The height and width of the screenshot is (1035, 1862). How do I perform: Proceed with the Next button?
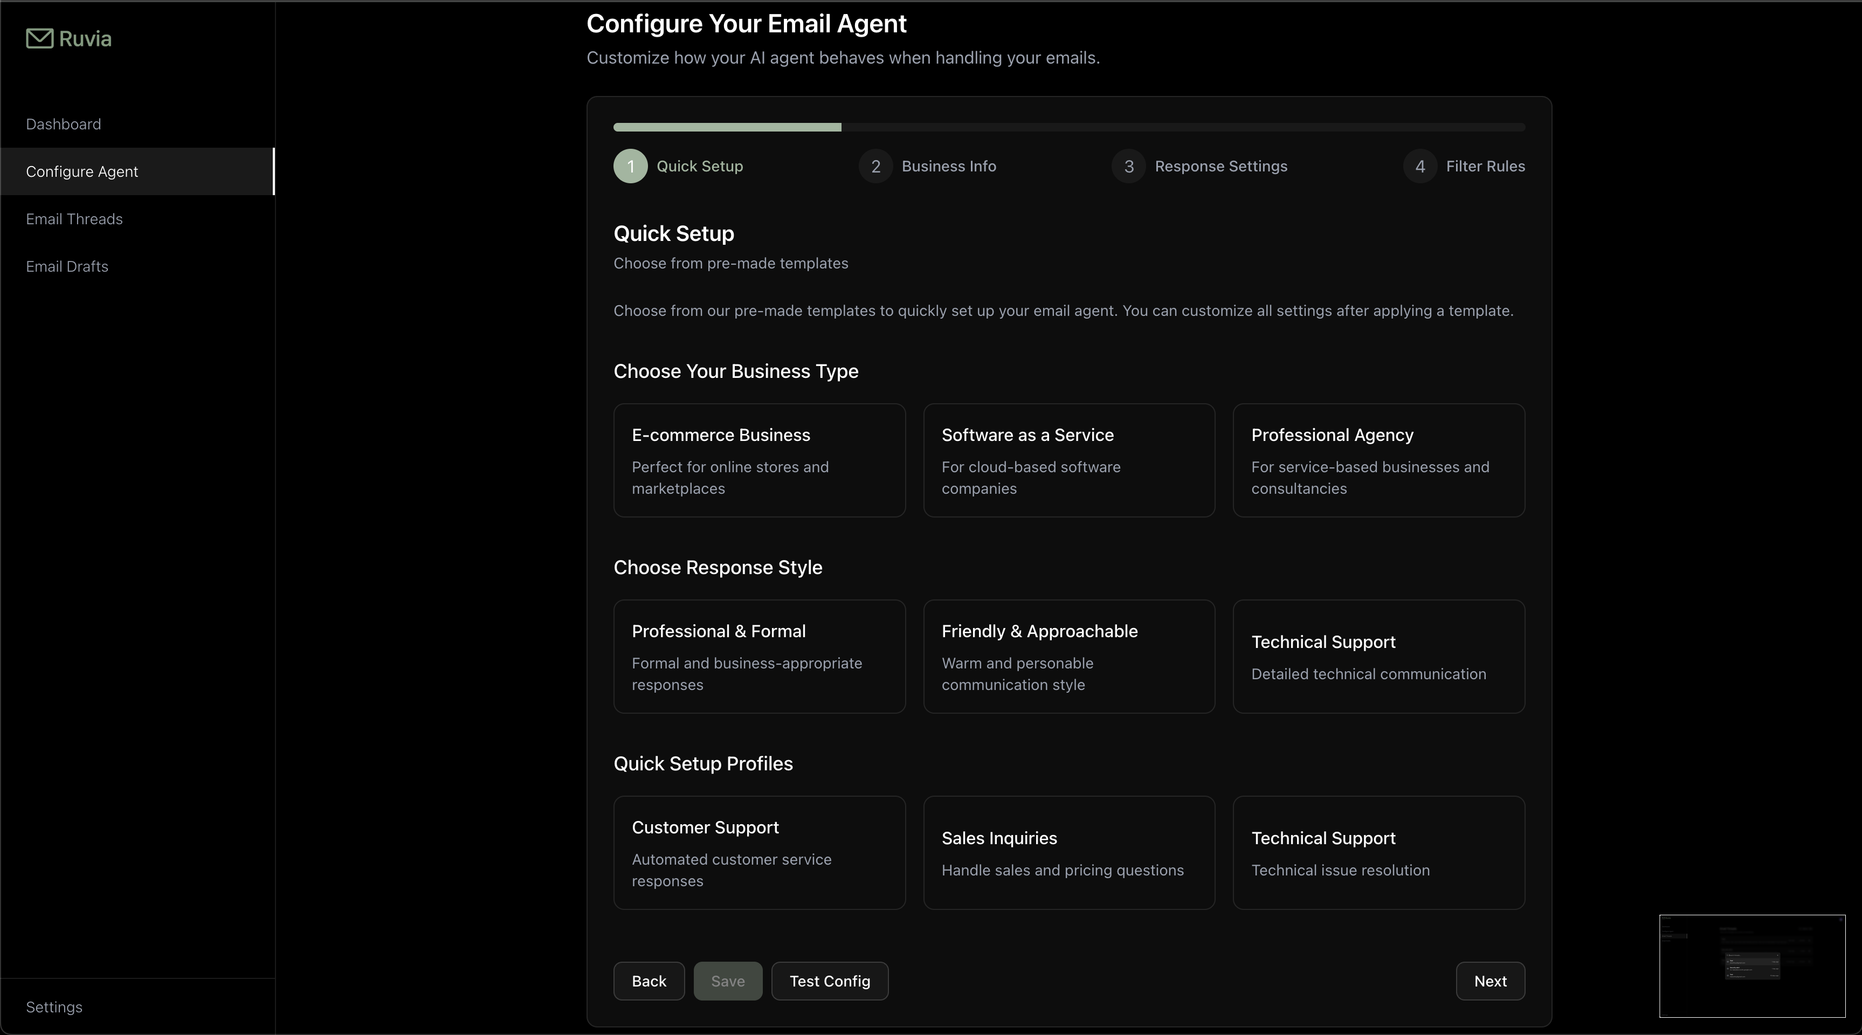point(1489,981)
